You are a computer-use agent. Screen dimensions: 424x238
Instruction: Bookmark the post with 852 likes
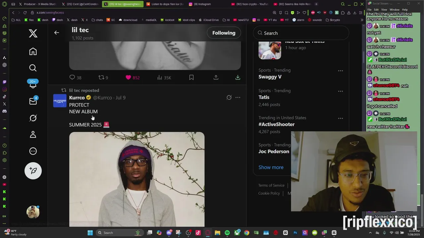tap(191, 77)
